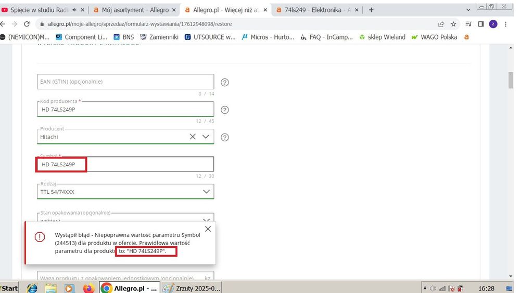This screenshot has height=293, width=520.
Task: Click the page vertical scrollbar thumb
Action: coord(511,80)
